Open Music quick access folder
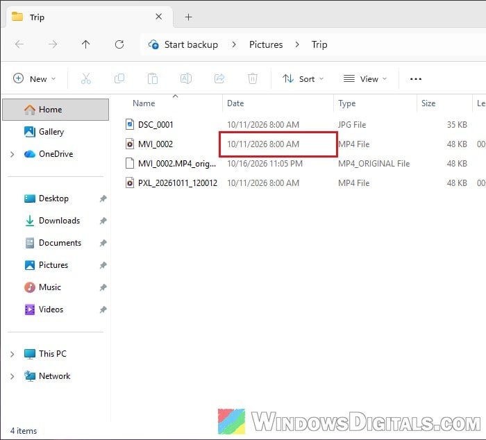486x440 pixels. [49, 287]
